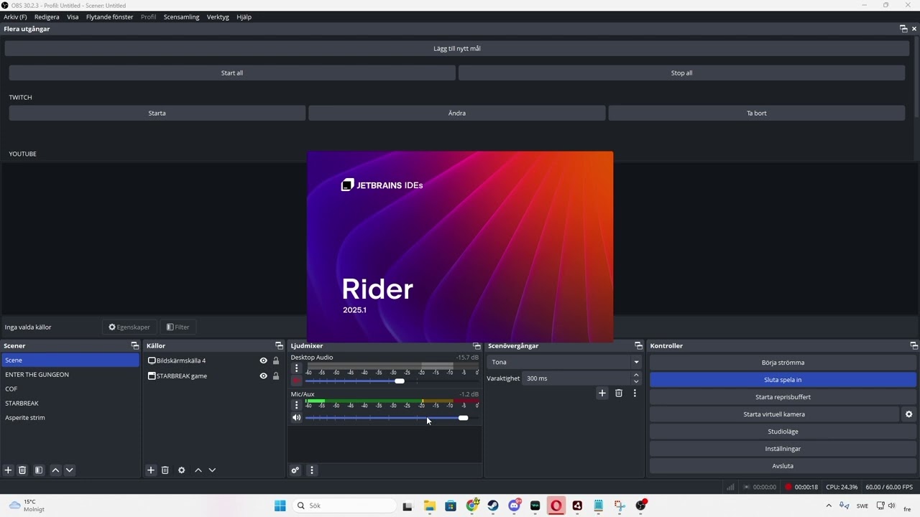Click the Windows taskbar search box
The width and height of the screenshot is (920, 517).
pyautogui.click(x=345, y=506)
